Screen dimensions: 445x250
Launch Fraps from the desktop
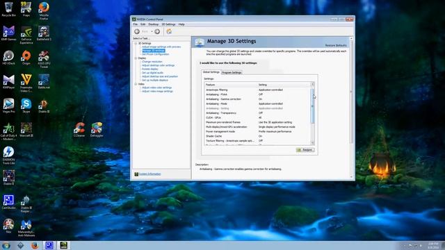point(26,9)
